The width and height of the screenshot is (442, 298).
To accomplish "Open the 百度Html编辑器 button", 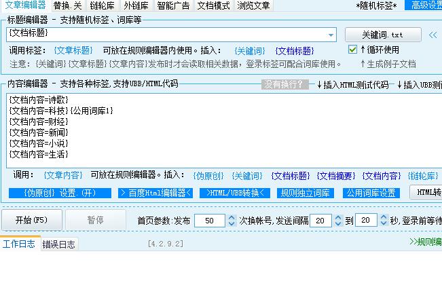I will (155, 193).
